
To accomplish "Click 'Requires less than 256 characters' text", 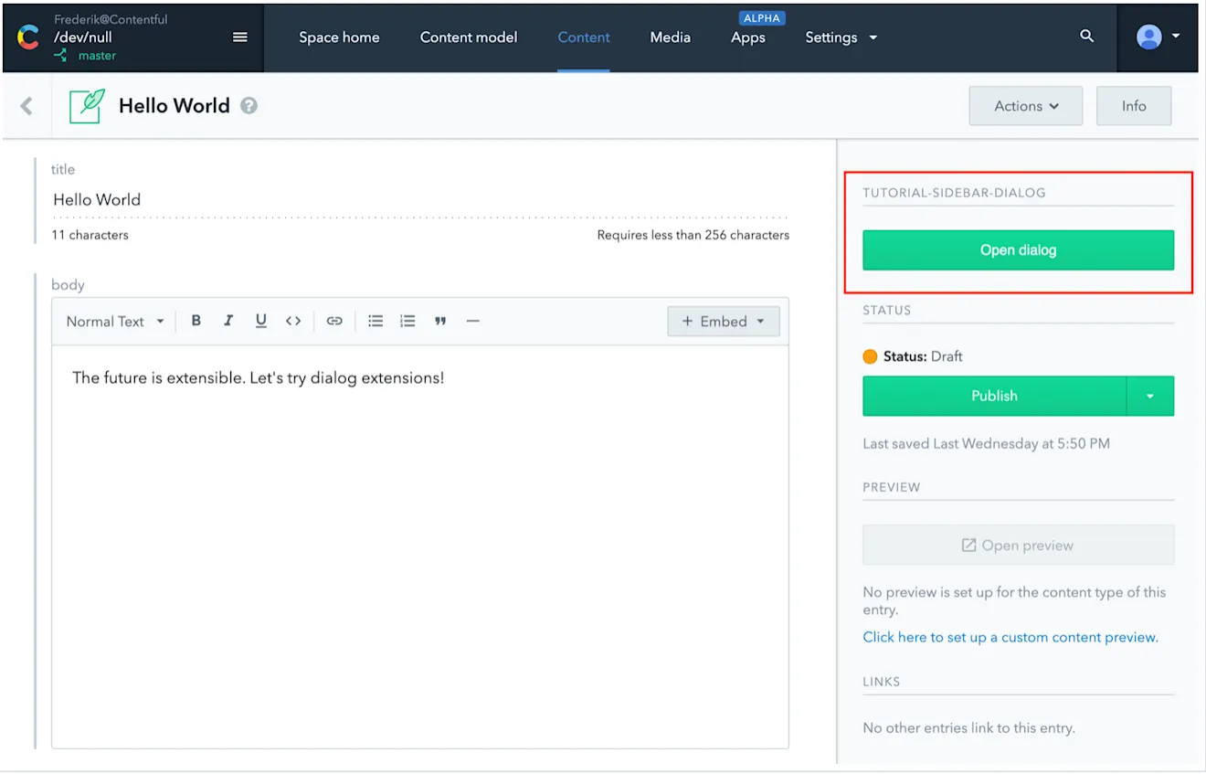I will pos(693,235).
